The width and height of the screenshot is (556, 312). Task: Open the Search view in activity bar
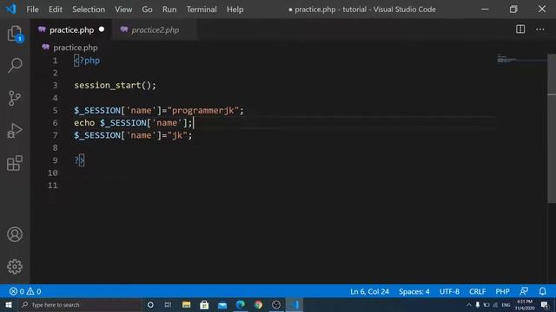15,66
